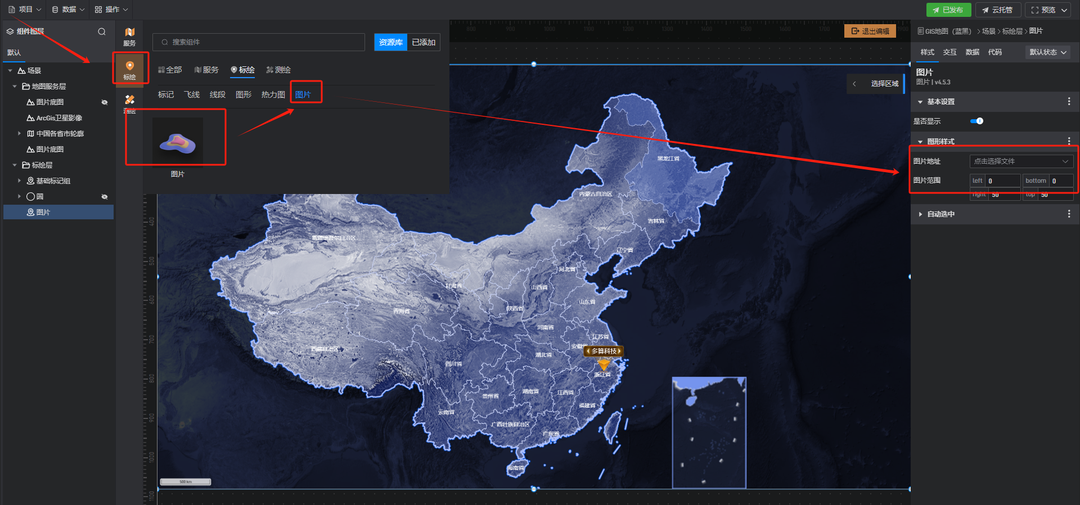Viewport: 1080px width, 505px height.
Task: Select the 线段 subcategory
Action: (x=218, y=94)
